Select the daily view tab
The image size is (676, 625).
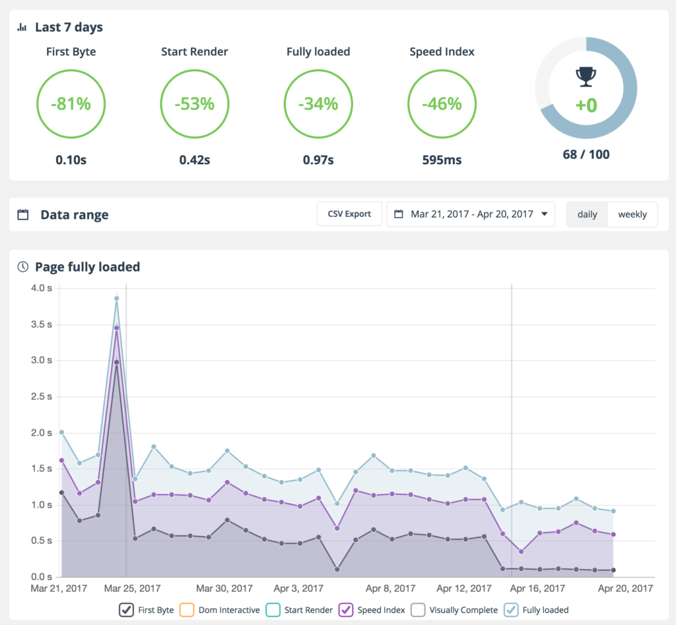pyautogui.click(x=587, y=214)
